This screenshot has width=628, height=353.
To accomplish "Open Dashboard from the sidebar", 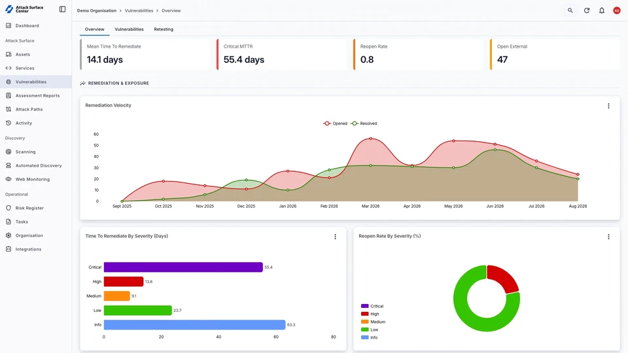I will coord(35,25).
